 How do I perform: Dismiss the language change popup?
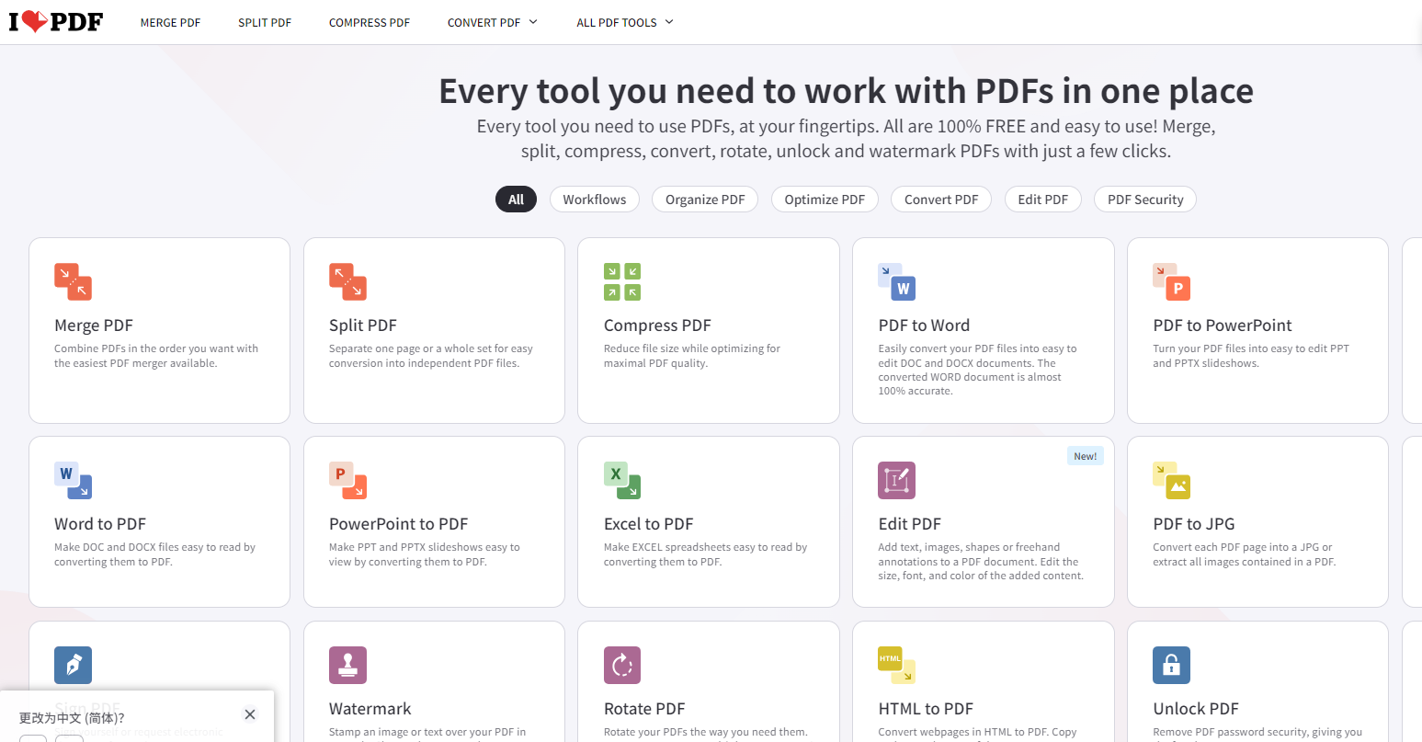[x=250, y=714]
